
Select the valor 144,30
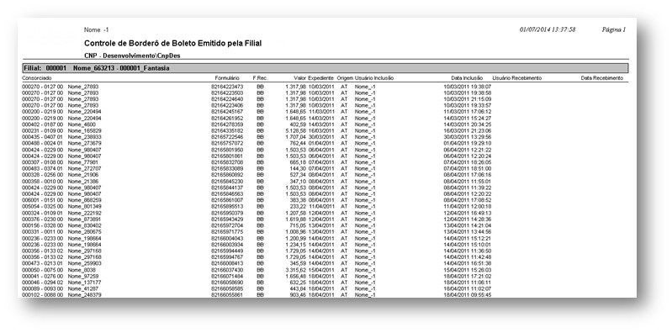click(x=298, y=168)
